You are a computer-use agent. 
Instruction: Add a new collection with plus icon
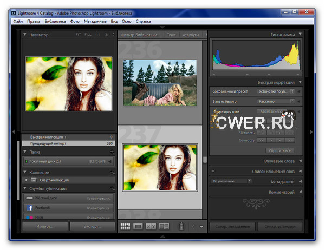112,172
